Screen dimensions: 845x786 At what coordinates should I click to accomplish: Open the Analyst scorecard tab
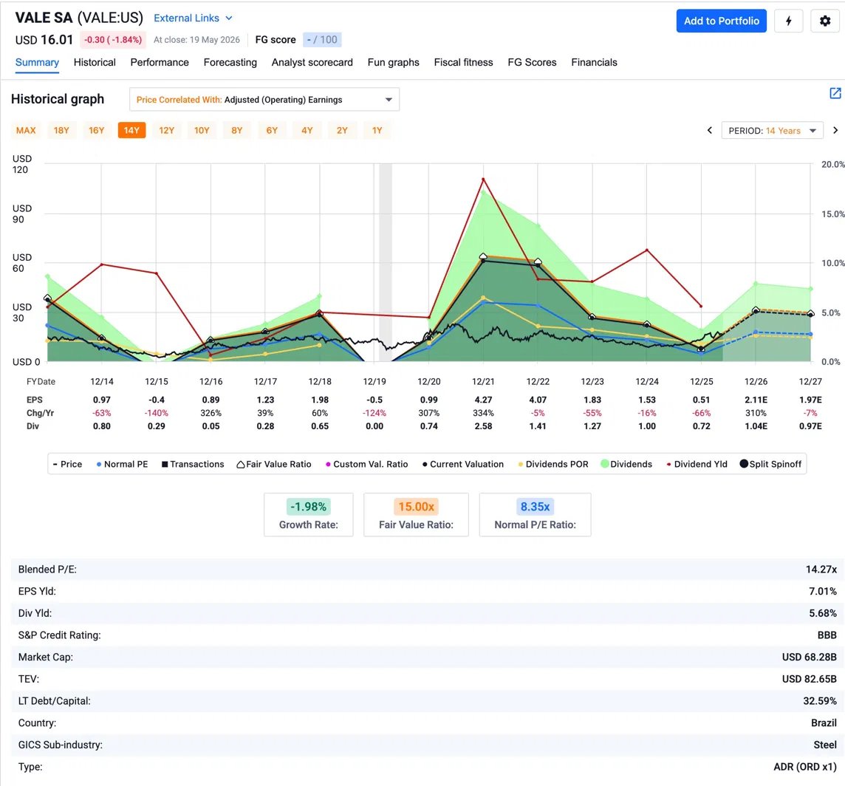click(x=312, y=63)
